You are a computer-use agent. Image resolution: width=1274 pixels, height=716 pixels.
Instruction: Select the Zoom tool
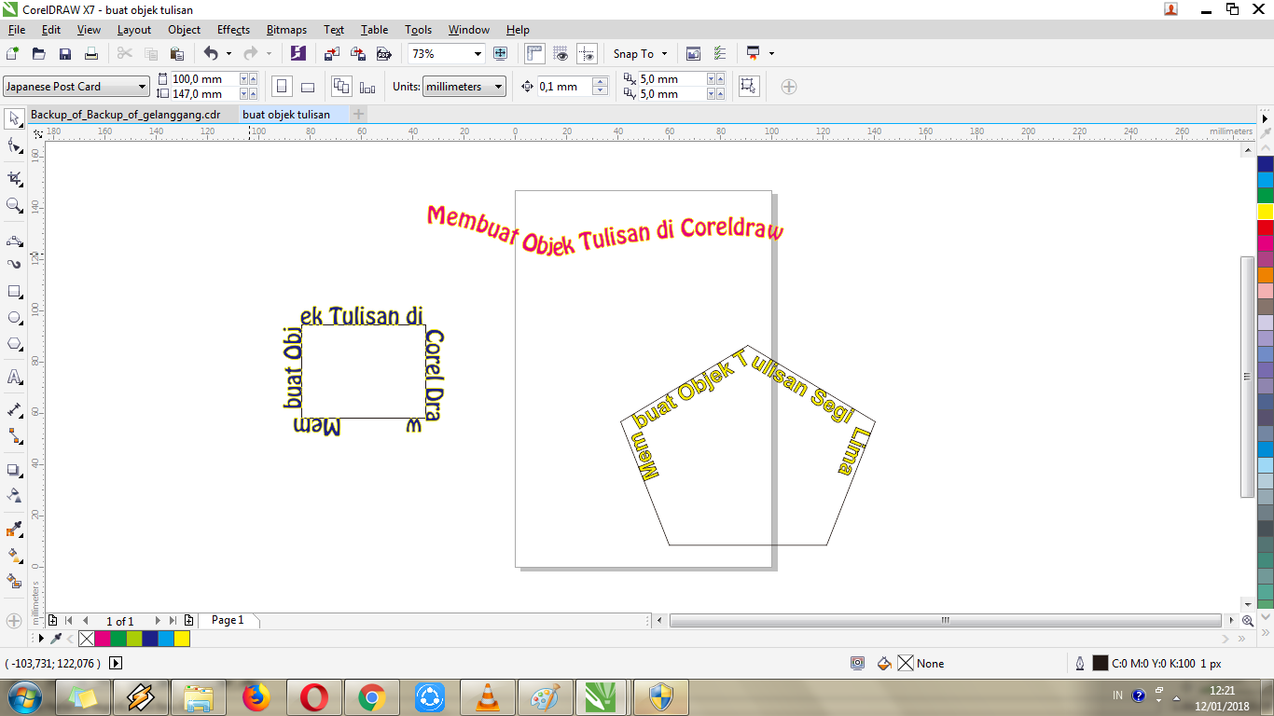pyautogui.click(x=14, y=206)
